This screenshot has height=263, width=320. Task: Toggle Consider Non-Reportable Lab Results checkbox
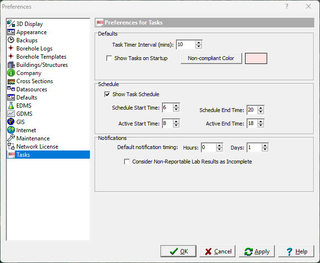tap(127, 162)
